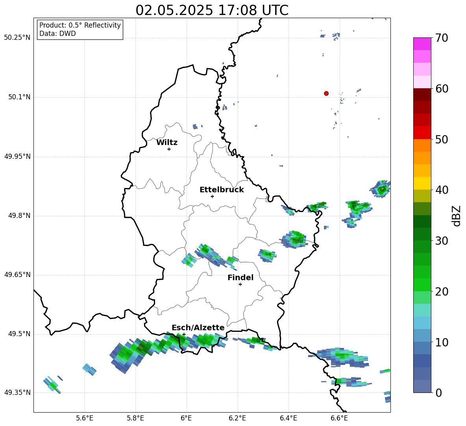Screen dimensions: 466x426
Task: Click the dark red swatch below 60 dBZ
Action: 422,95
